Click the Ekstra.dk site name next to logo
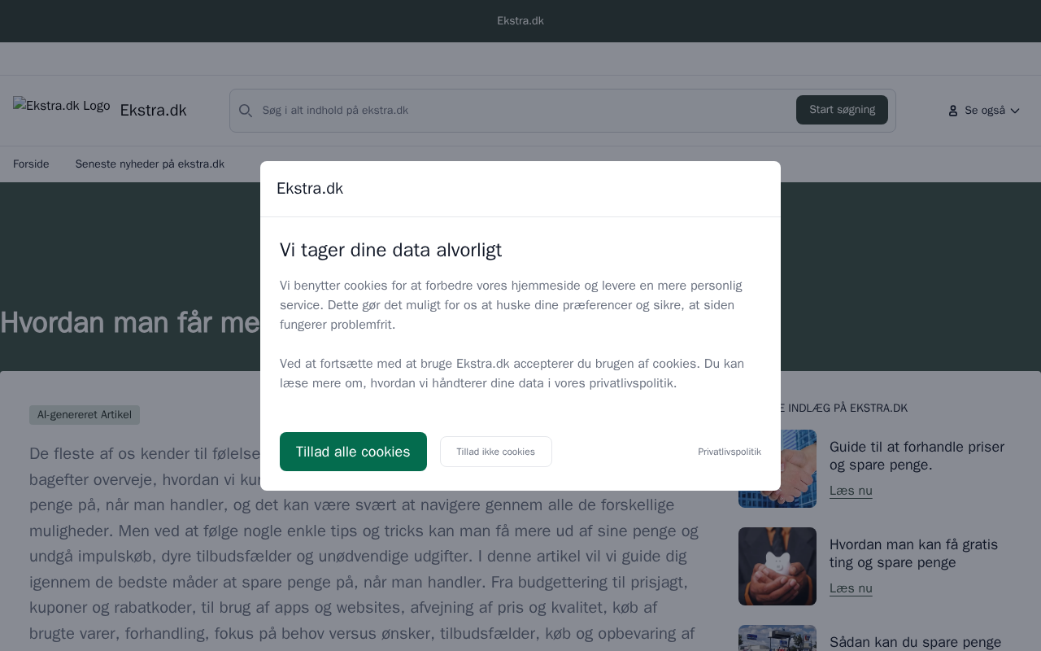Screen dimensions: 1041x651 pyautogui.click(x=153, y=111)
